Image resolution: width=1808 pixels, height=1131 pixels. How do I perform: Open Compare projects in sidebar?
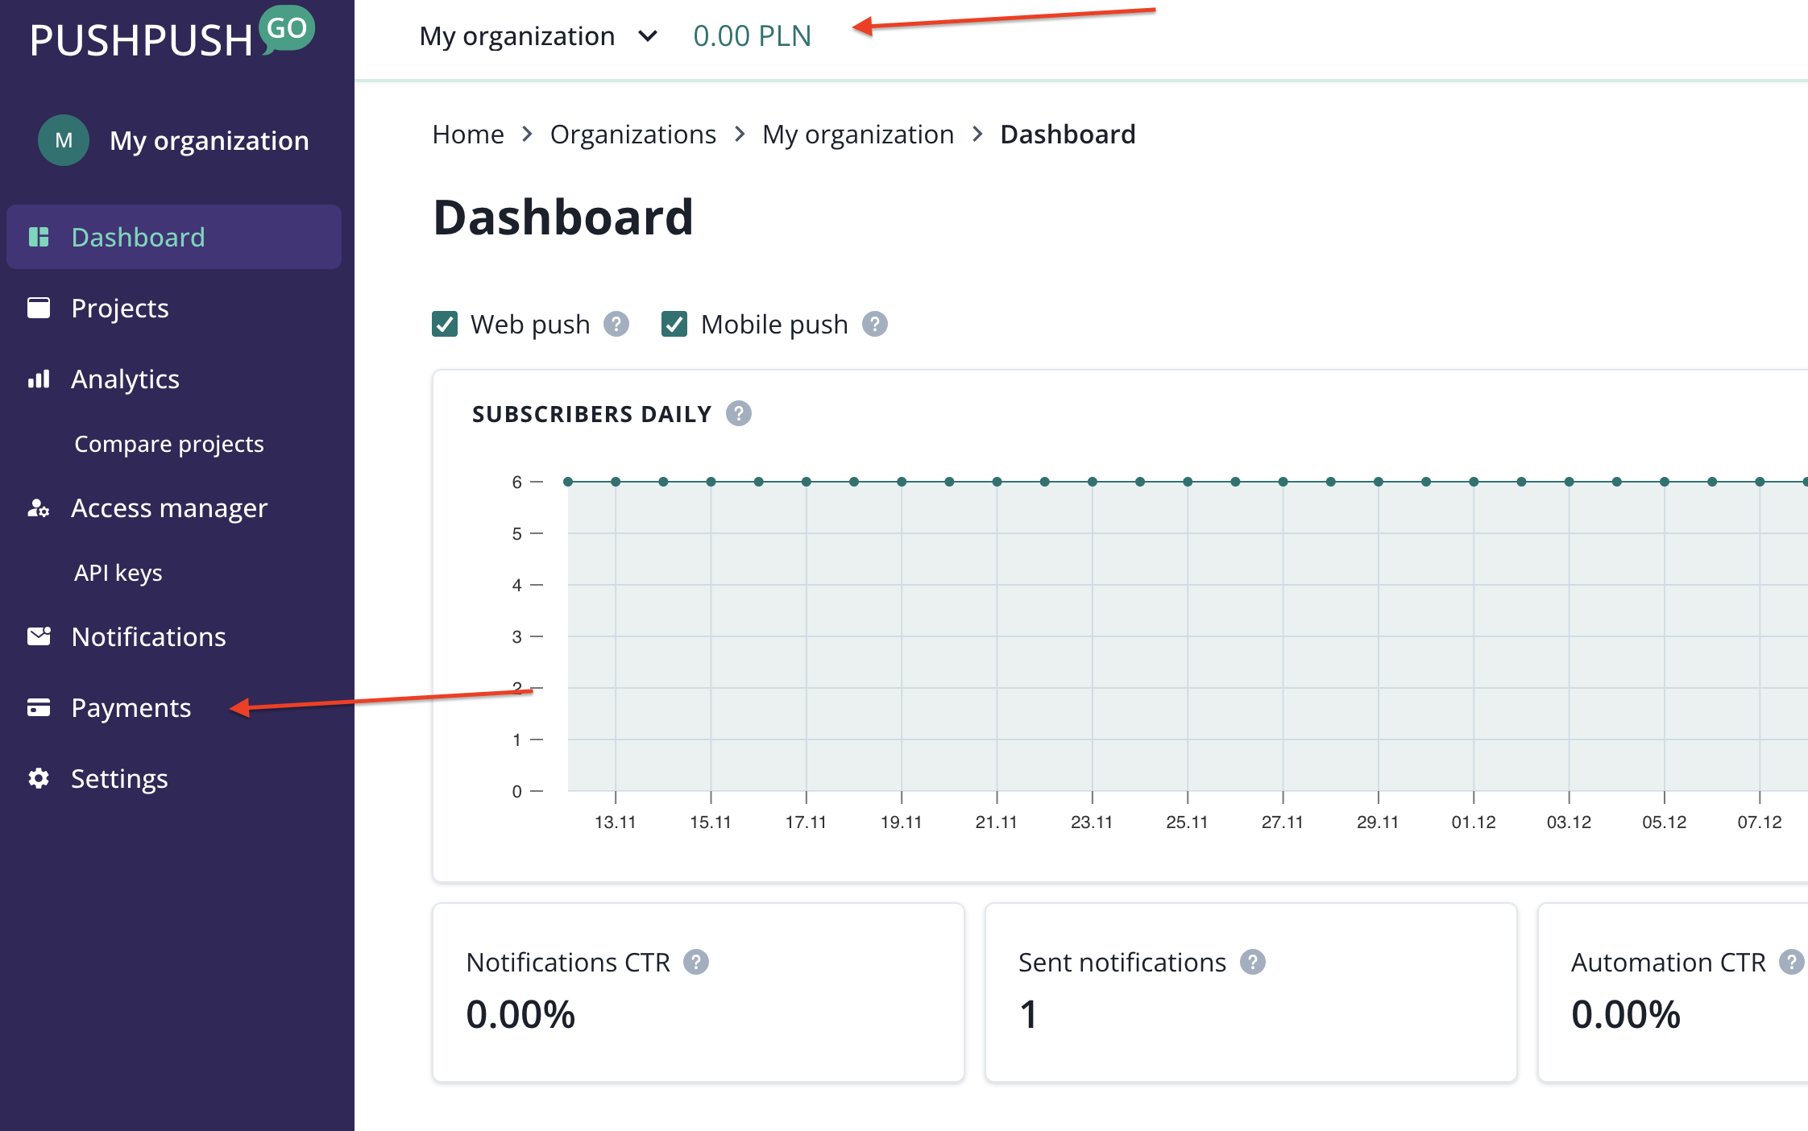(169, 444)
